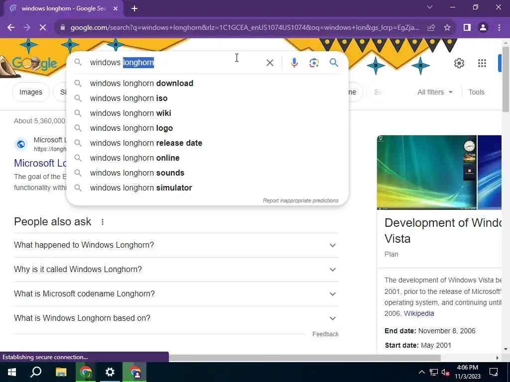The width and height of the screenshot is (510, 382).
Task: Click the browser forward arrow
Action: (27, 28)
